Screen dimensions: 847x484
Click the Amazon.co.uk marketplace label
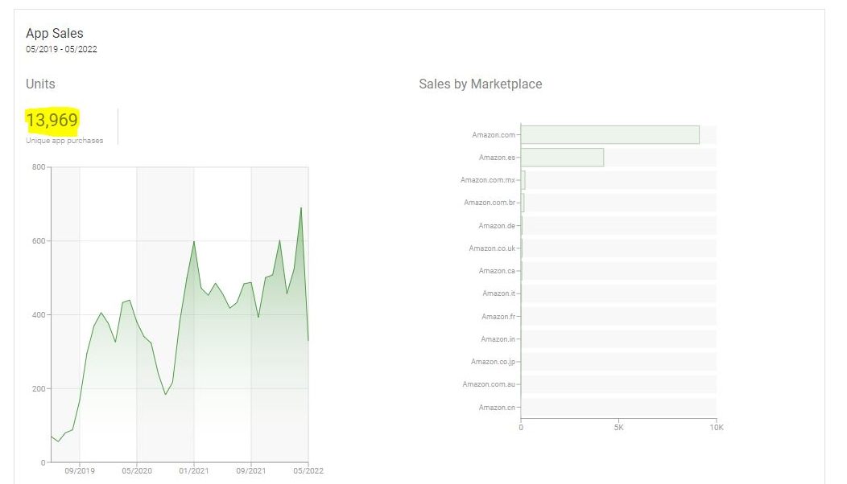pyautogui.click(x=492, y=248)
